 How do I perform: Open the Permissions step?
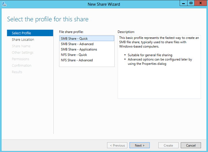tap(21, 59)
